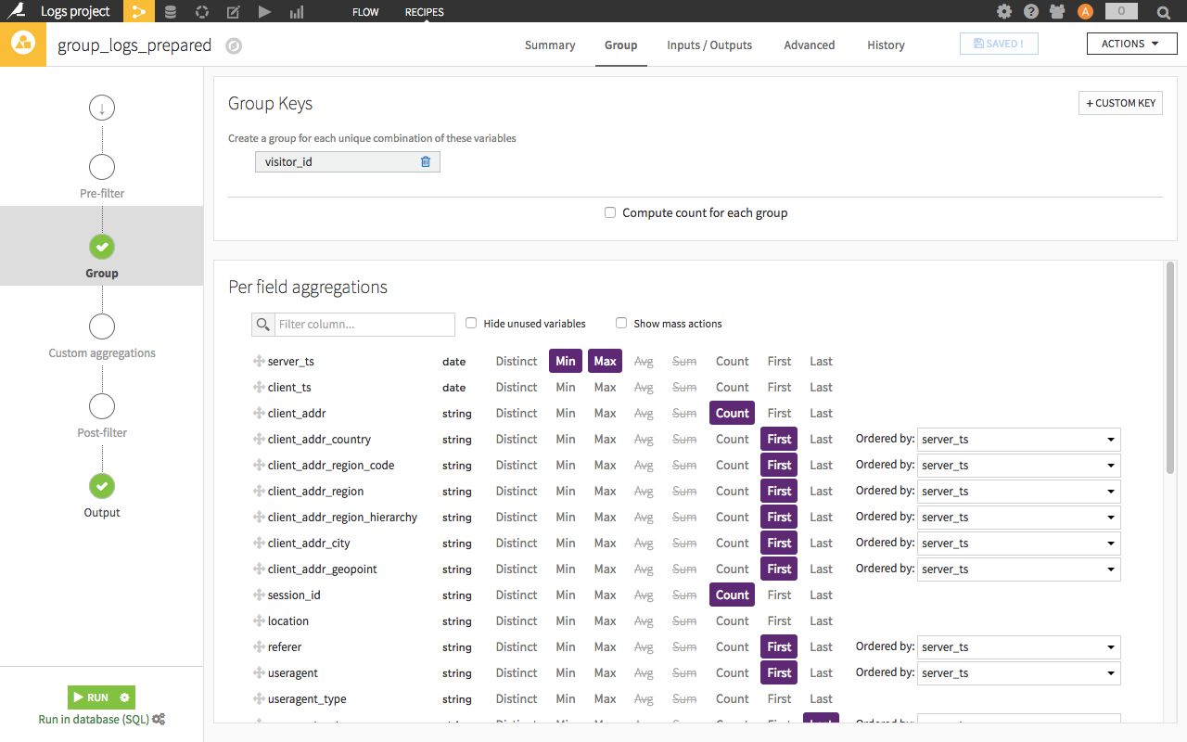Switch to the Summary tab
The height and width of the screenshot is (742, 1187).
[x=550, y=45]
